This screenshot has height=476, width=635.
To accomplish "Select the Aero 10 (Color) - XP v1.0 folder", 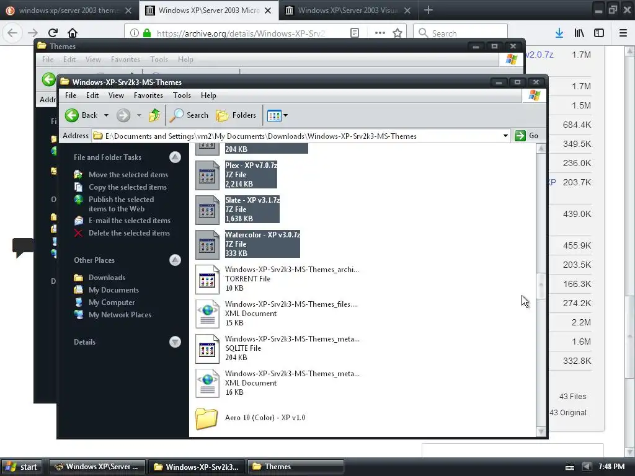I will [206, 418].
